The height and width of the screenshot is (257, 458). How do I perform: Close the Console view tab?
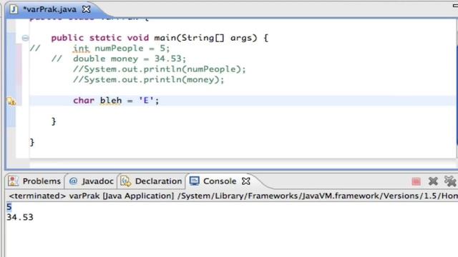click(x=246, y=181)
